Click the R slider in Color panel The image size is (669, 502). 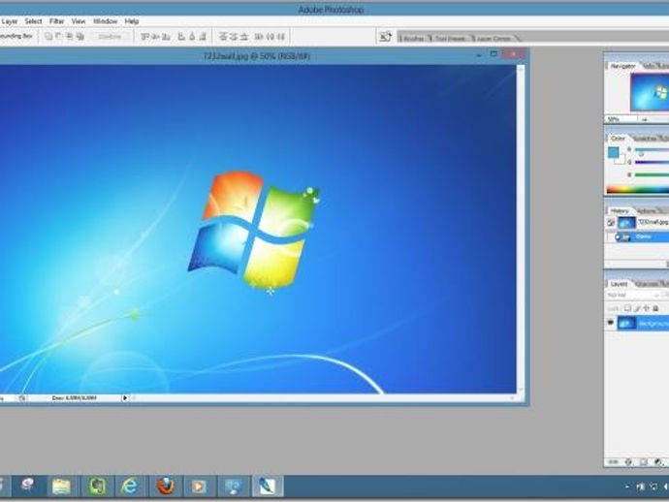point(652,149)
